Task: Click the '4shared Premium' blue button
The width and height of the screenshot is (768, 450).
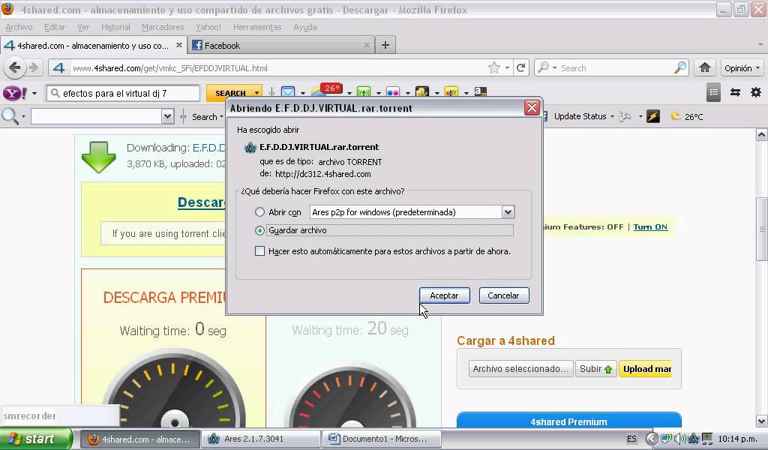Action: pyautogui.click(x=568, y=421)
